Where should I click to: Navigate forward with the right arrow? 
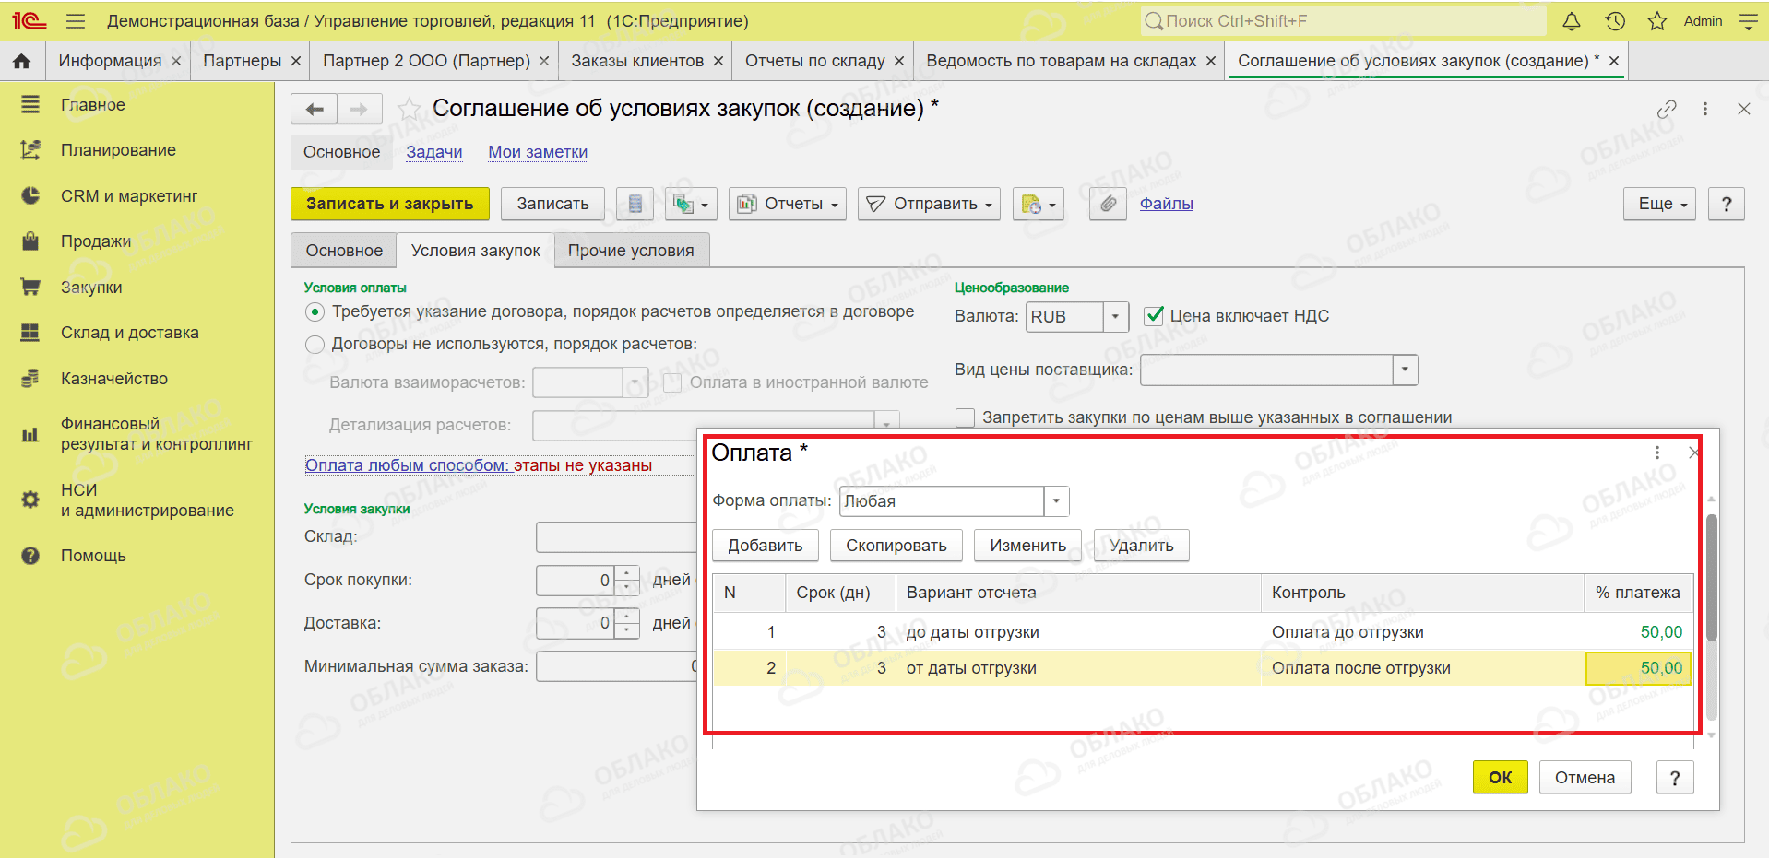point(360,109)
